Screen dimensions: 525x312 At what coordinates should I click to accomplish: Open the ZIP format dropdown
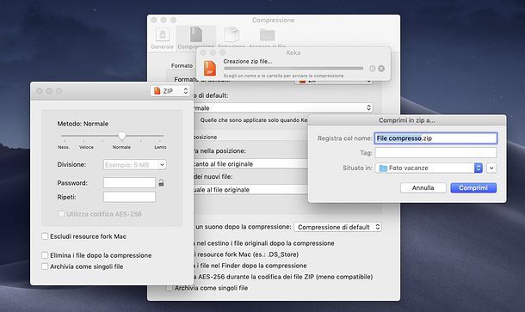coord(170,91)
